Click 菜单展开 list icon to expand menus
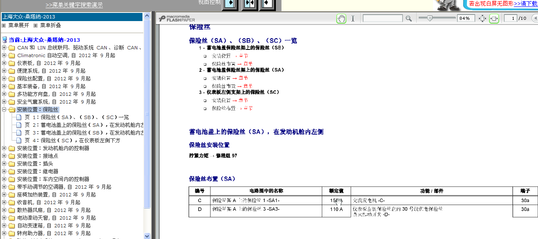 pyautogui.click(x=4, y=25)
